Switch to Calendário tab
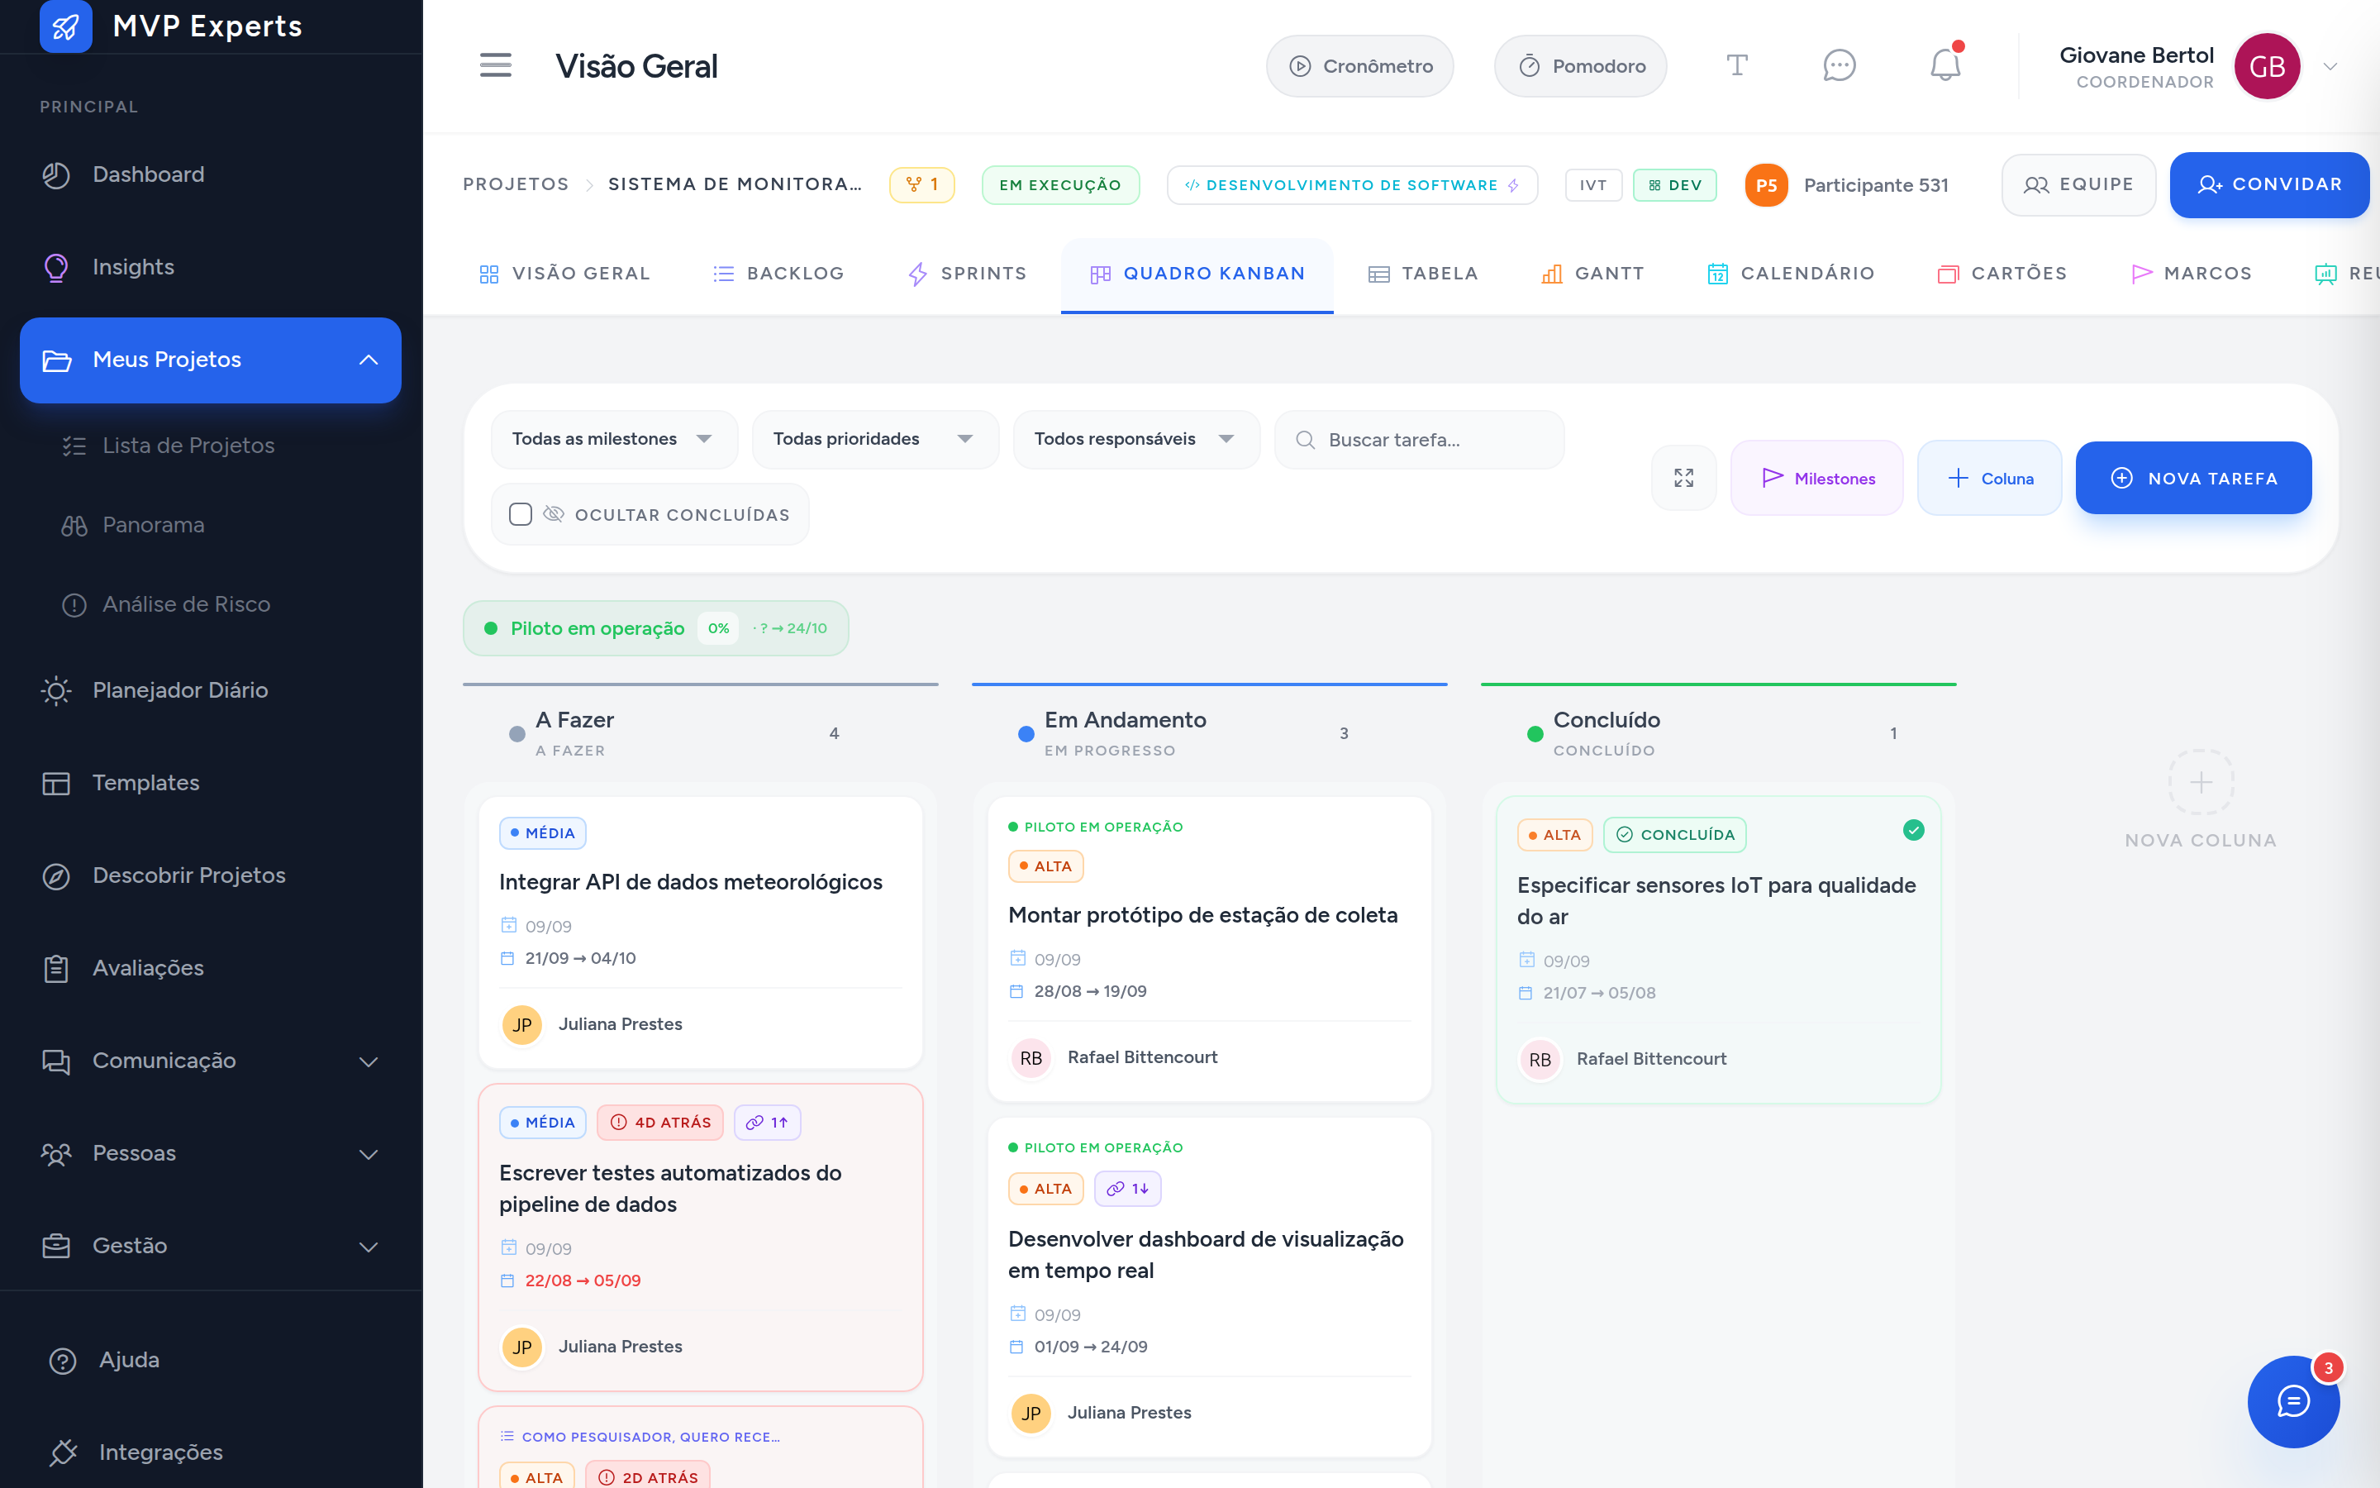 coord(1791,274)
